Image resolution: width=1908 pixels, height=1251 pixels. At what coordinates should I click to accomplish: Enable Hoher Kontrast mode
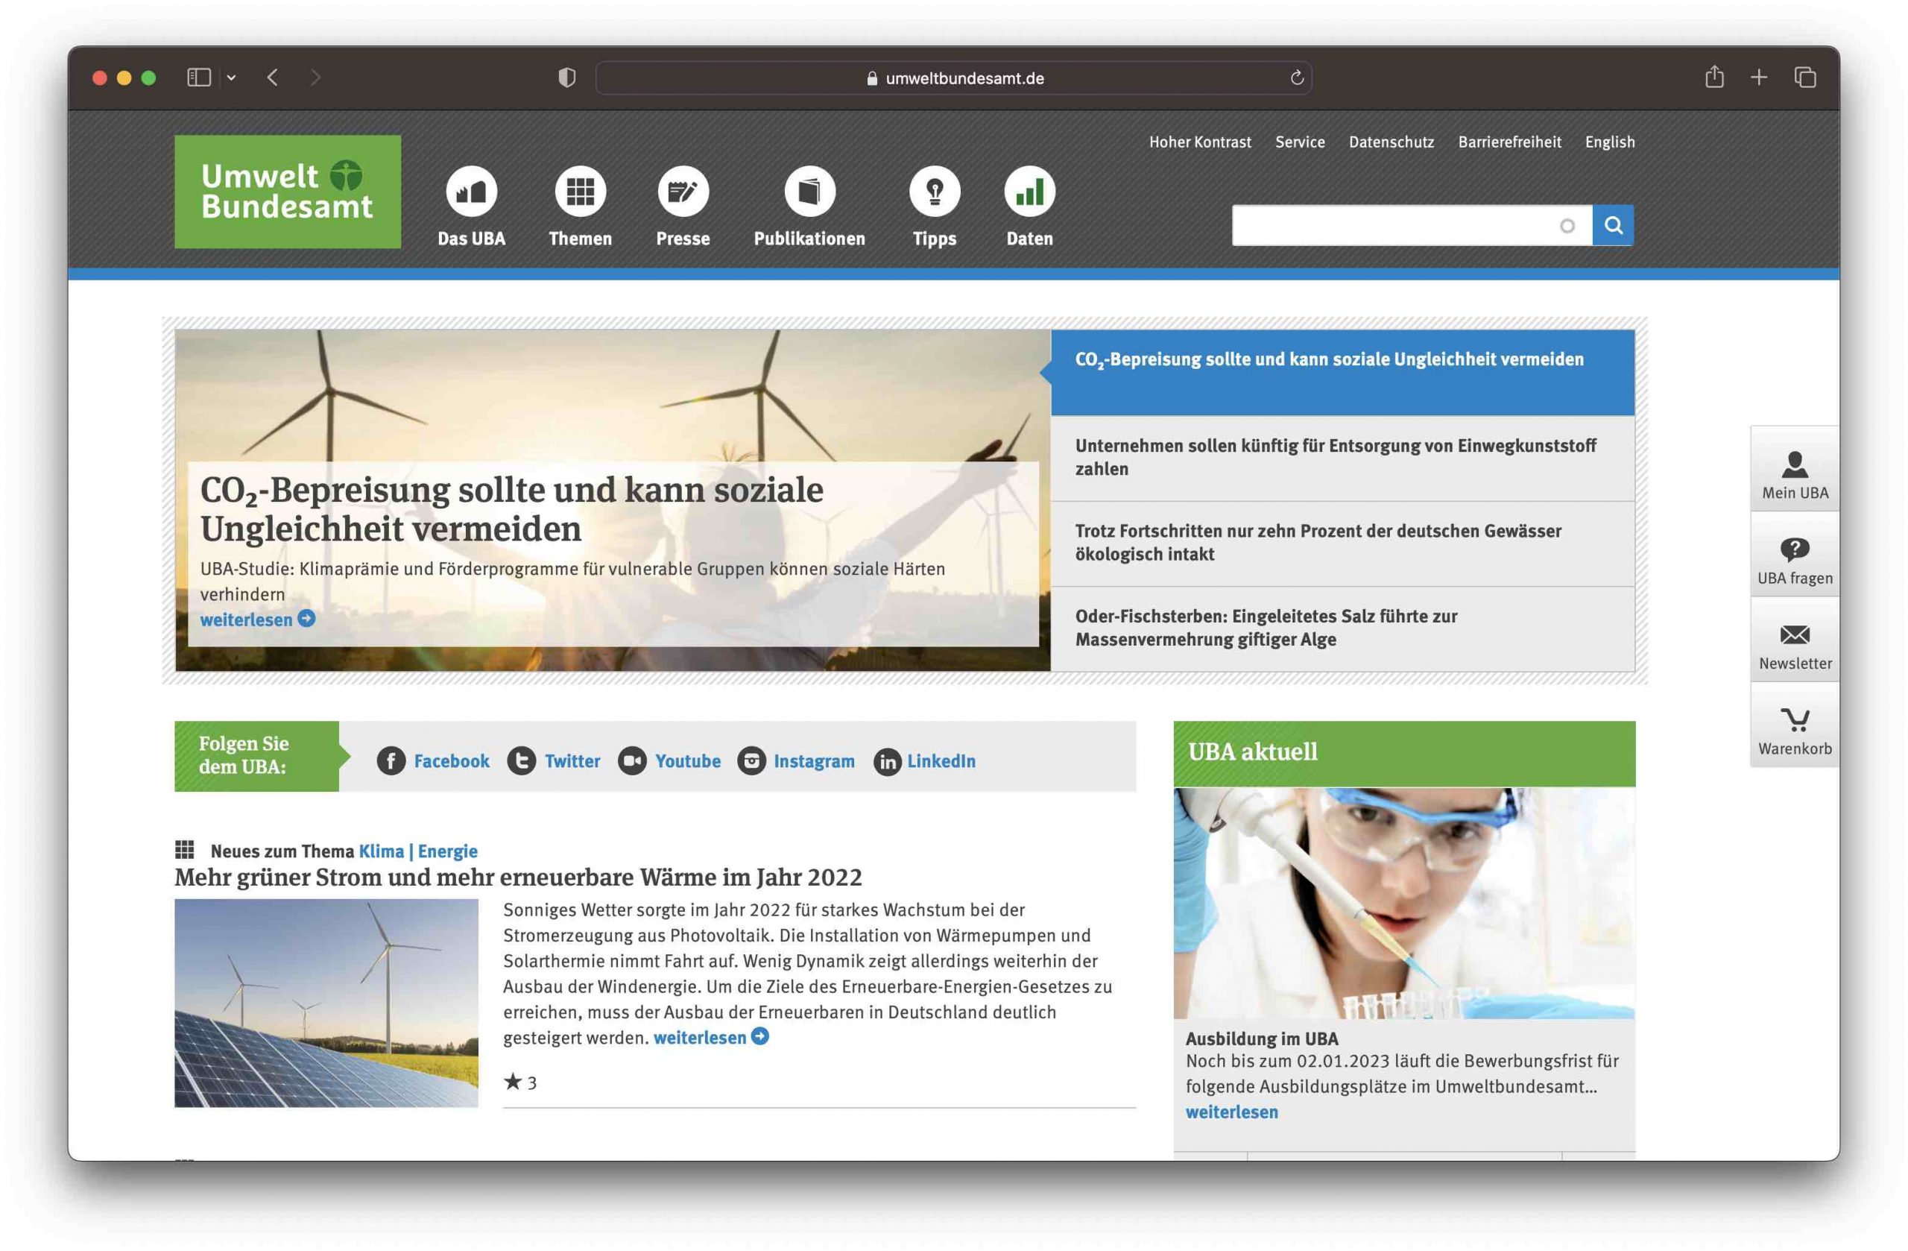point(1199,142)
